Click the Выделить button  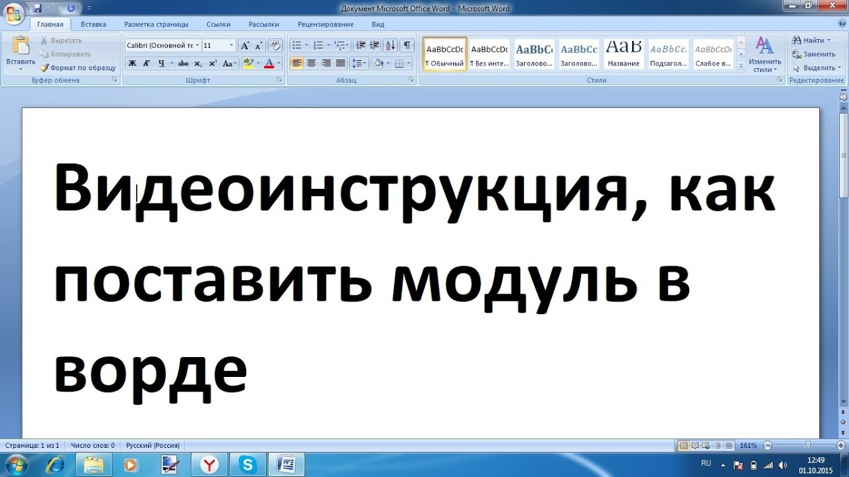coord(816,68)
